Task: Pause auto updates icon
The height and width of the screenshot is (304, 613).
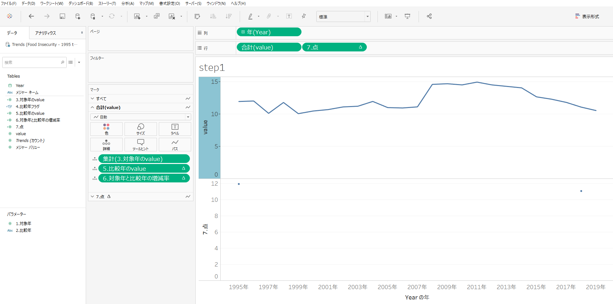Action: (x=93, y=16)
